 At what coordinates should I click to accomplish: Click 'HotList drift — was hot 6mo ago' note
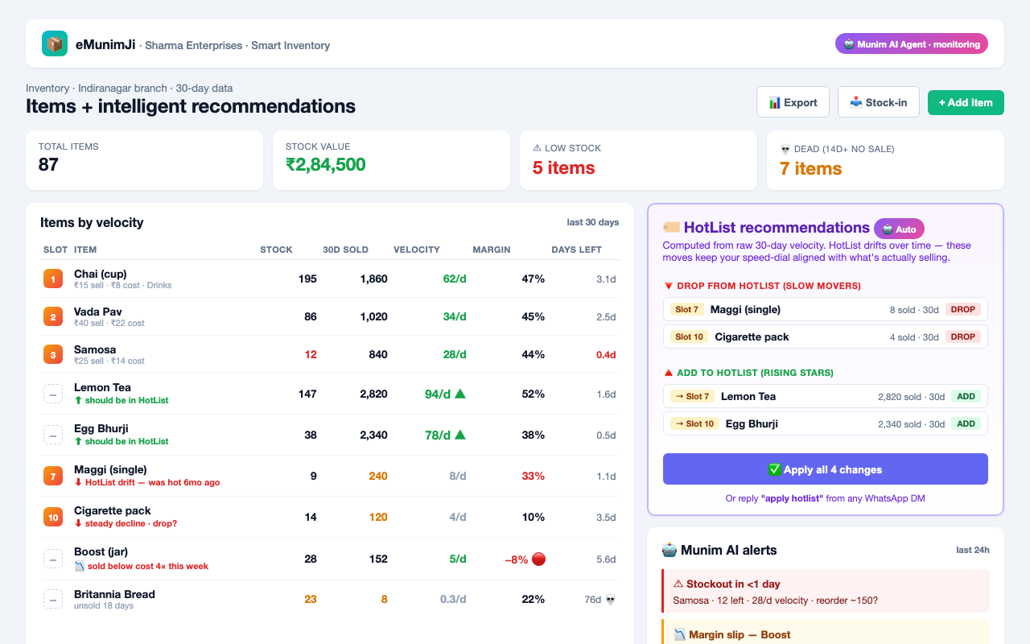tap(146, 482)
